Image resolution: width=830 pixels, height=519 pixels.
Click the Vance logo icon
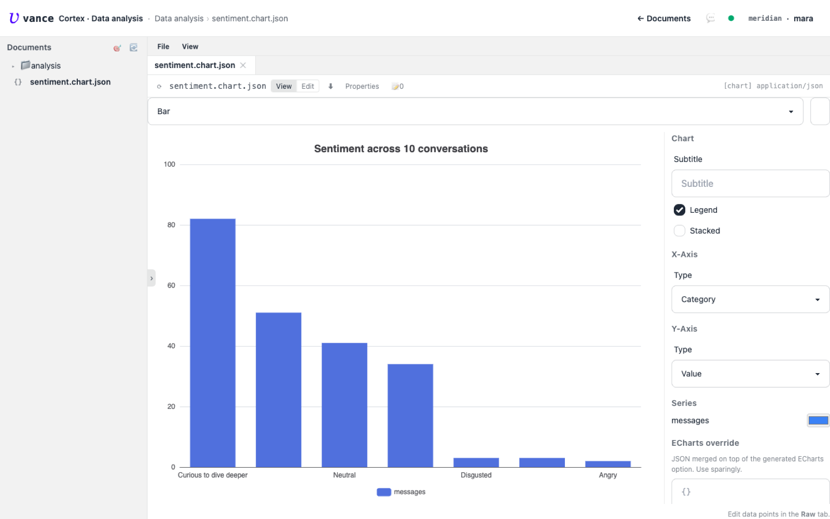pyautogui.click(x=14, y=18)
